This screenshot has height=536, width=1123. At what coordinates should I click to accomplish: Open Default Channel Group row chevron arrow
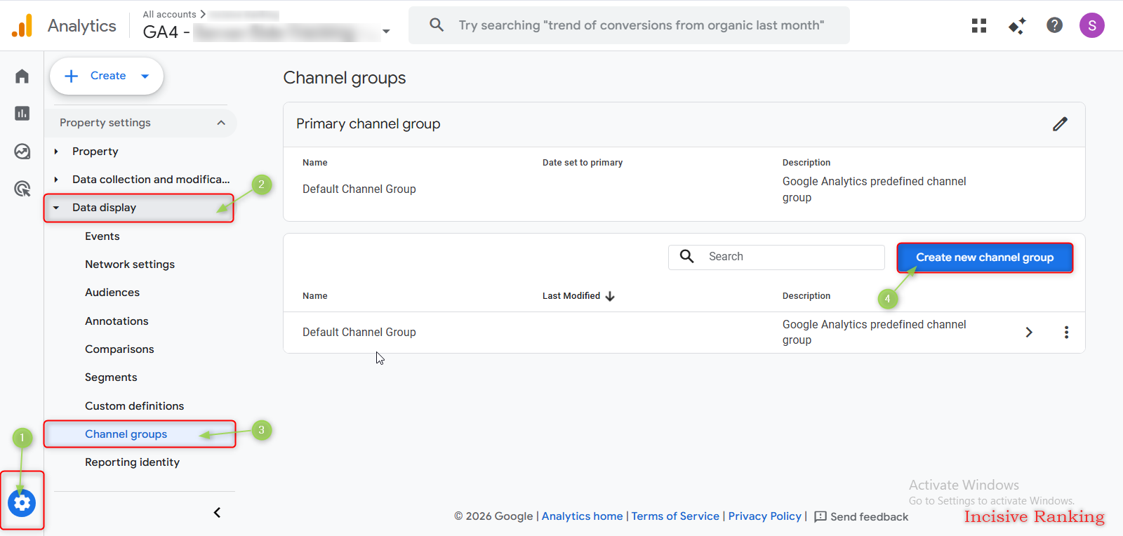tap(1029, 333)
